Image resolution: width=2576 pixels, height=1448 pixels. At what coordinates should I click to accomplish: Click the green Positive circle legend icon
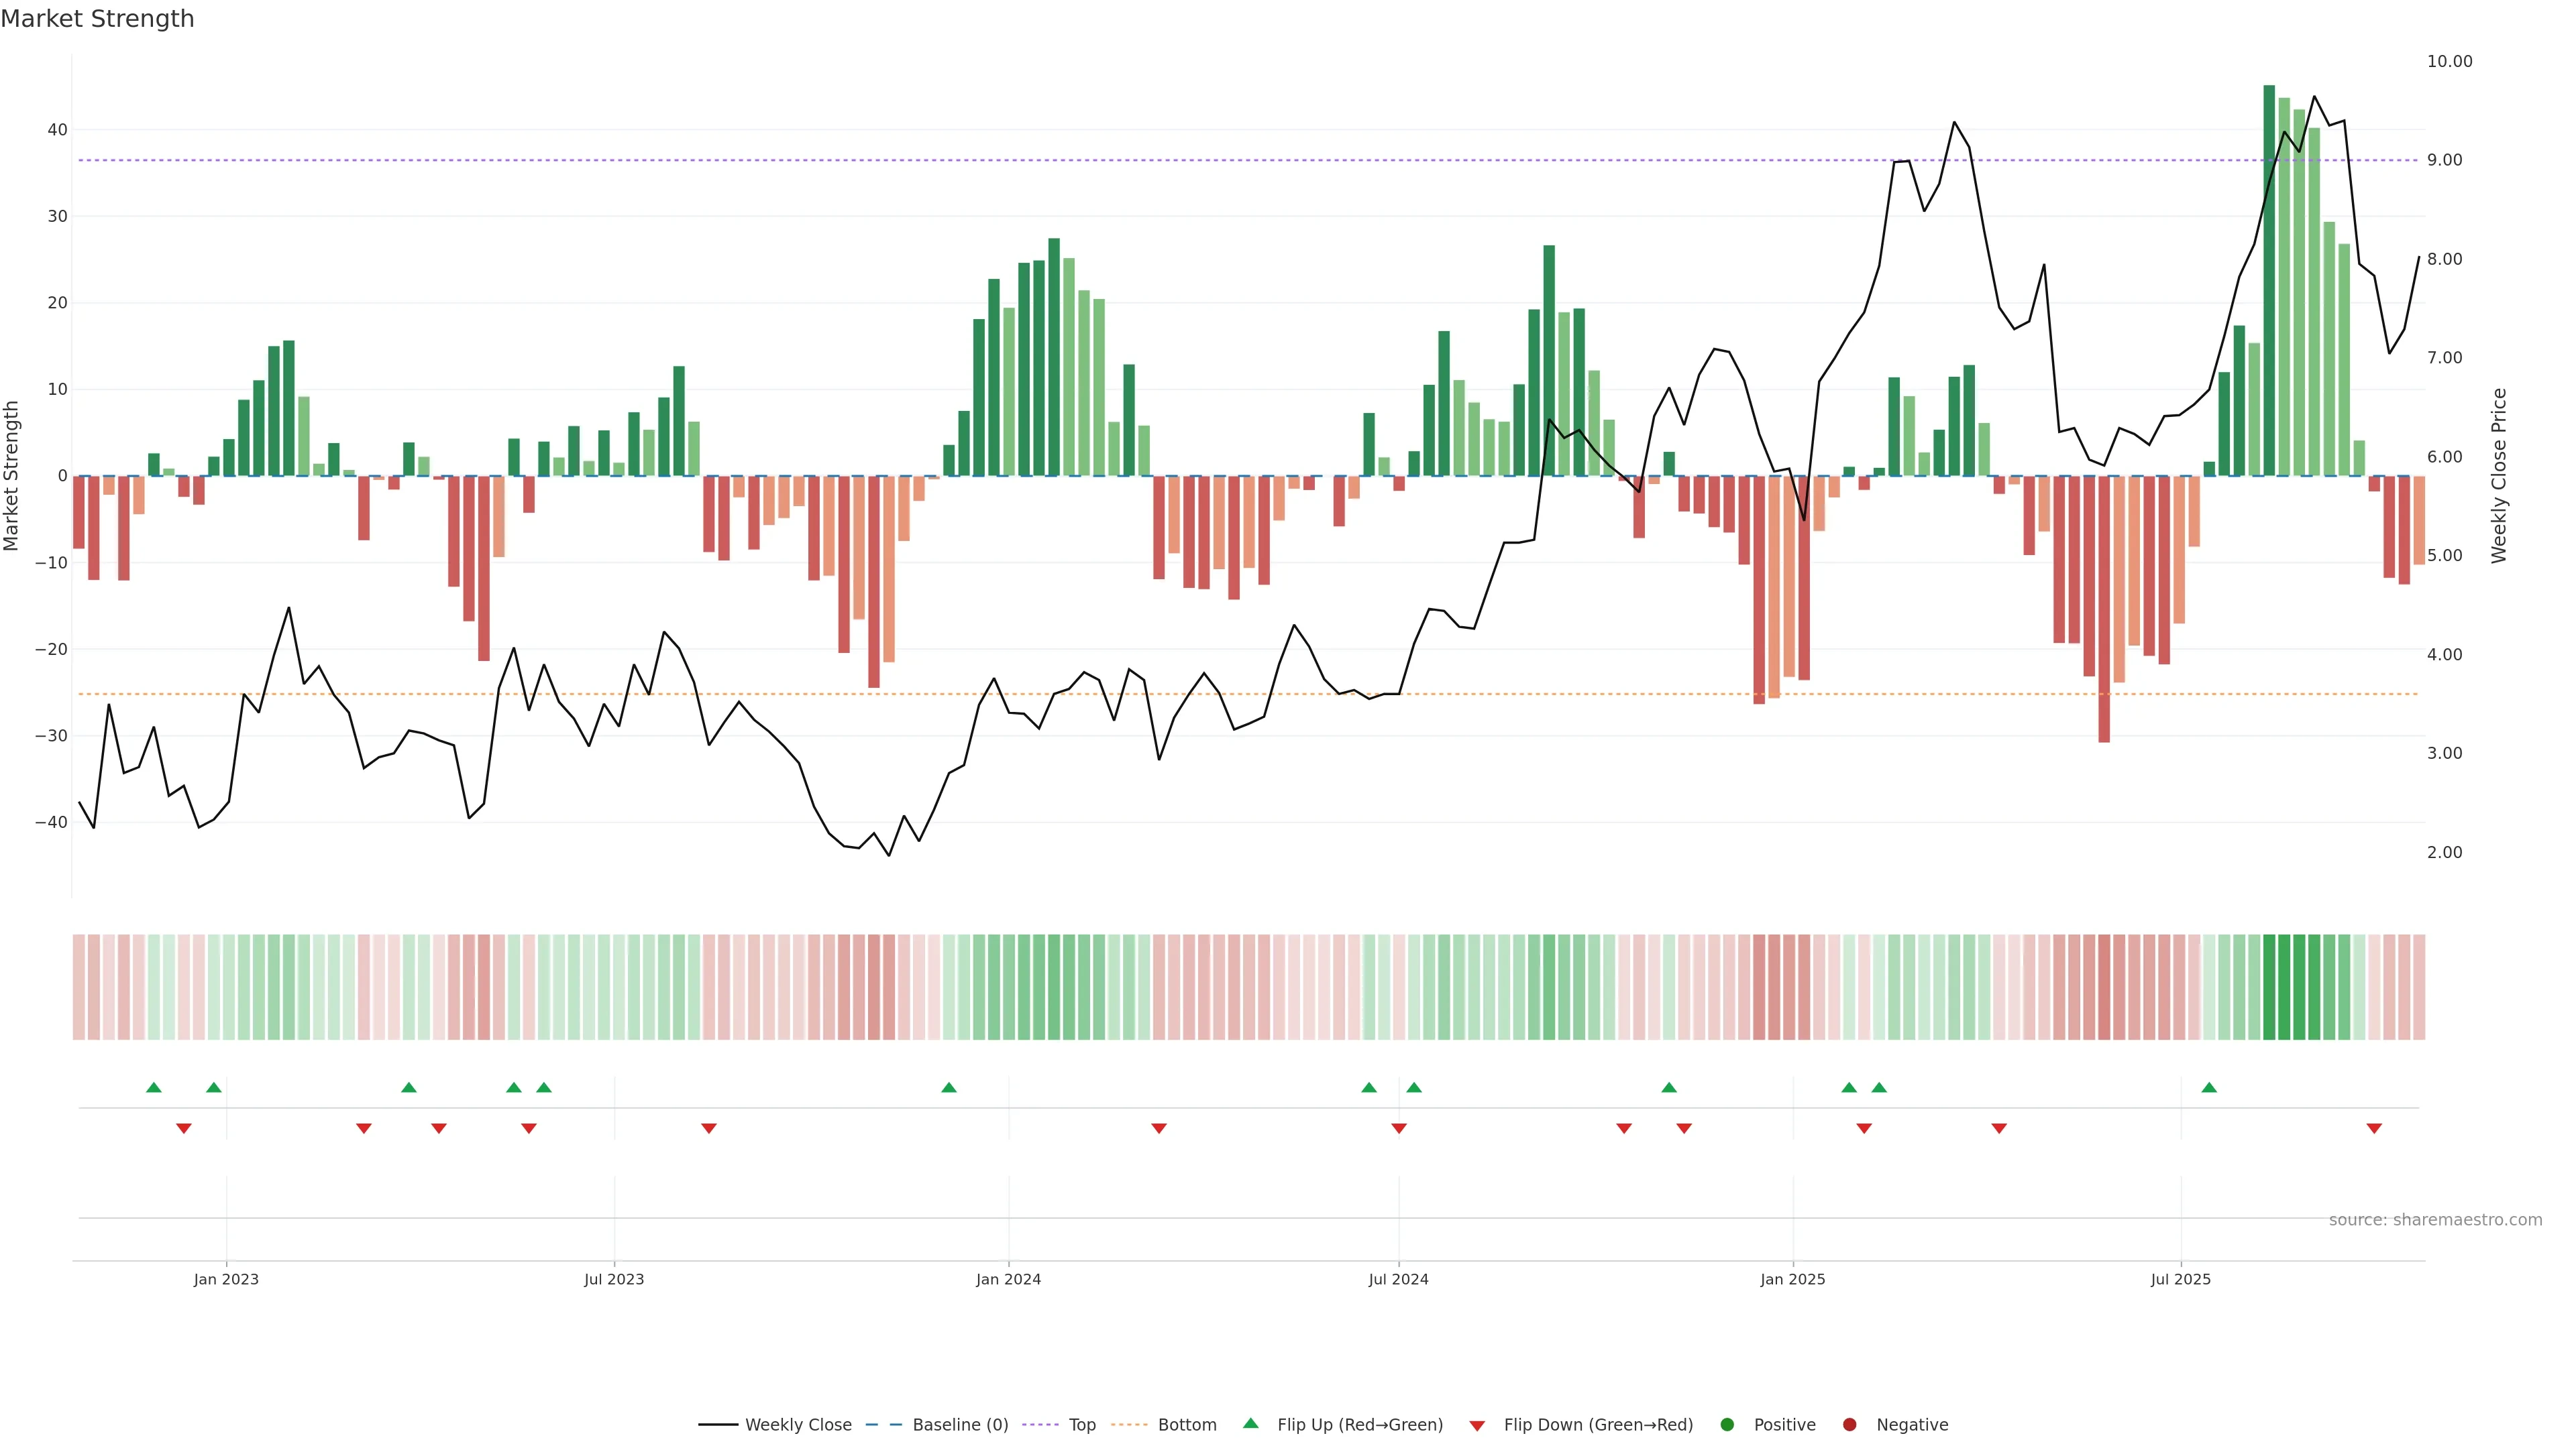(x=1727, y=1425)
